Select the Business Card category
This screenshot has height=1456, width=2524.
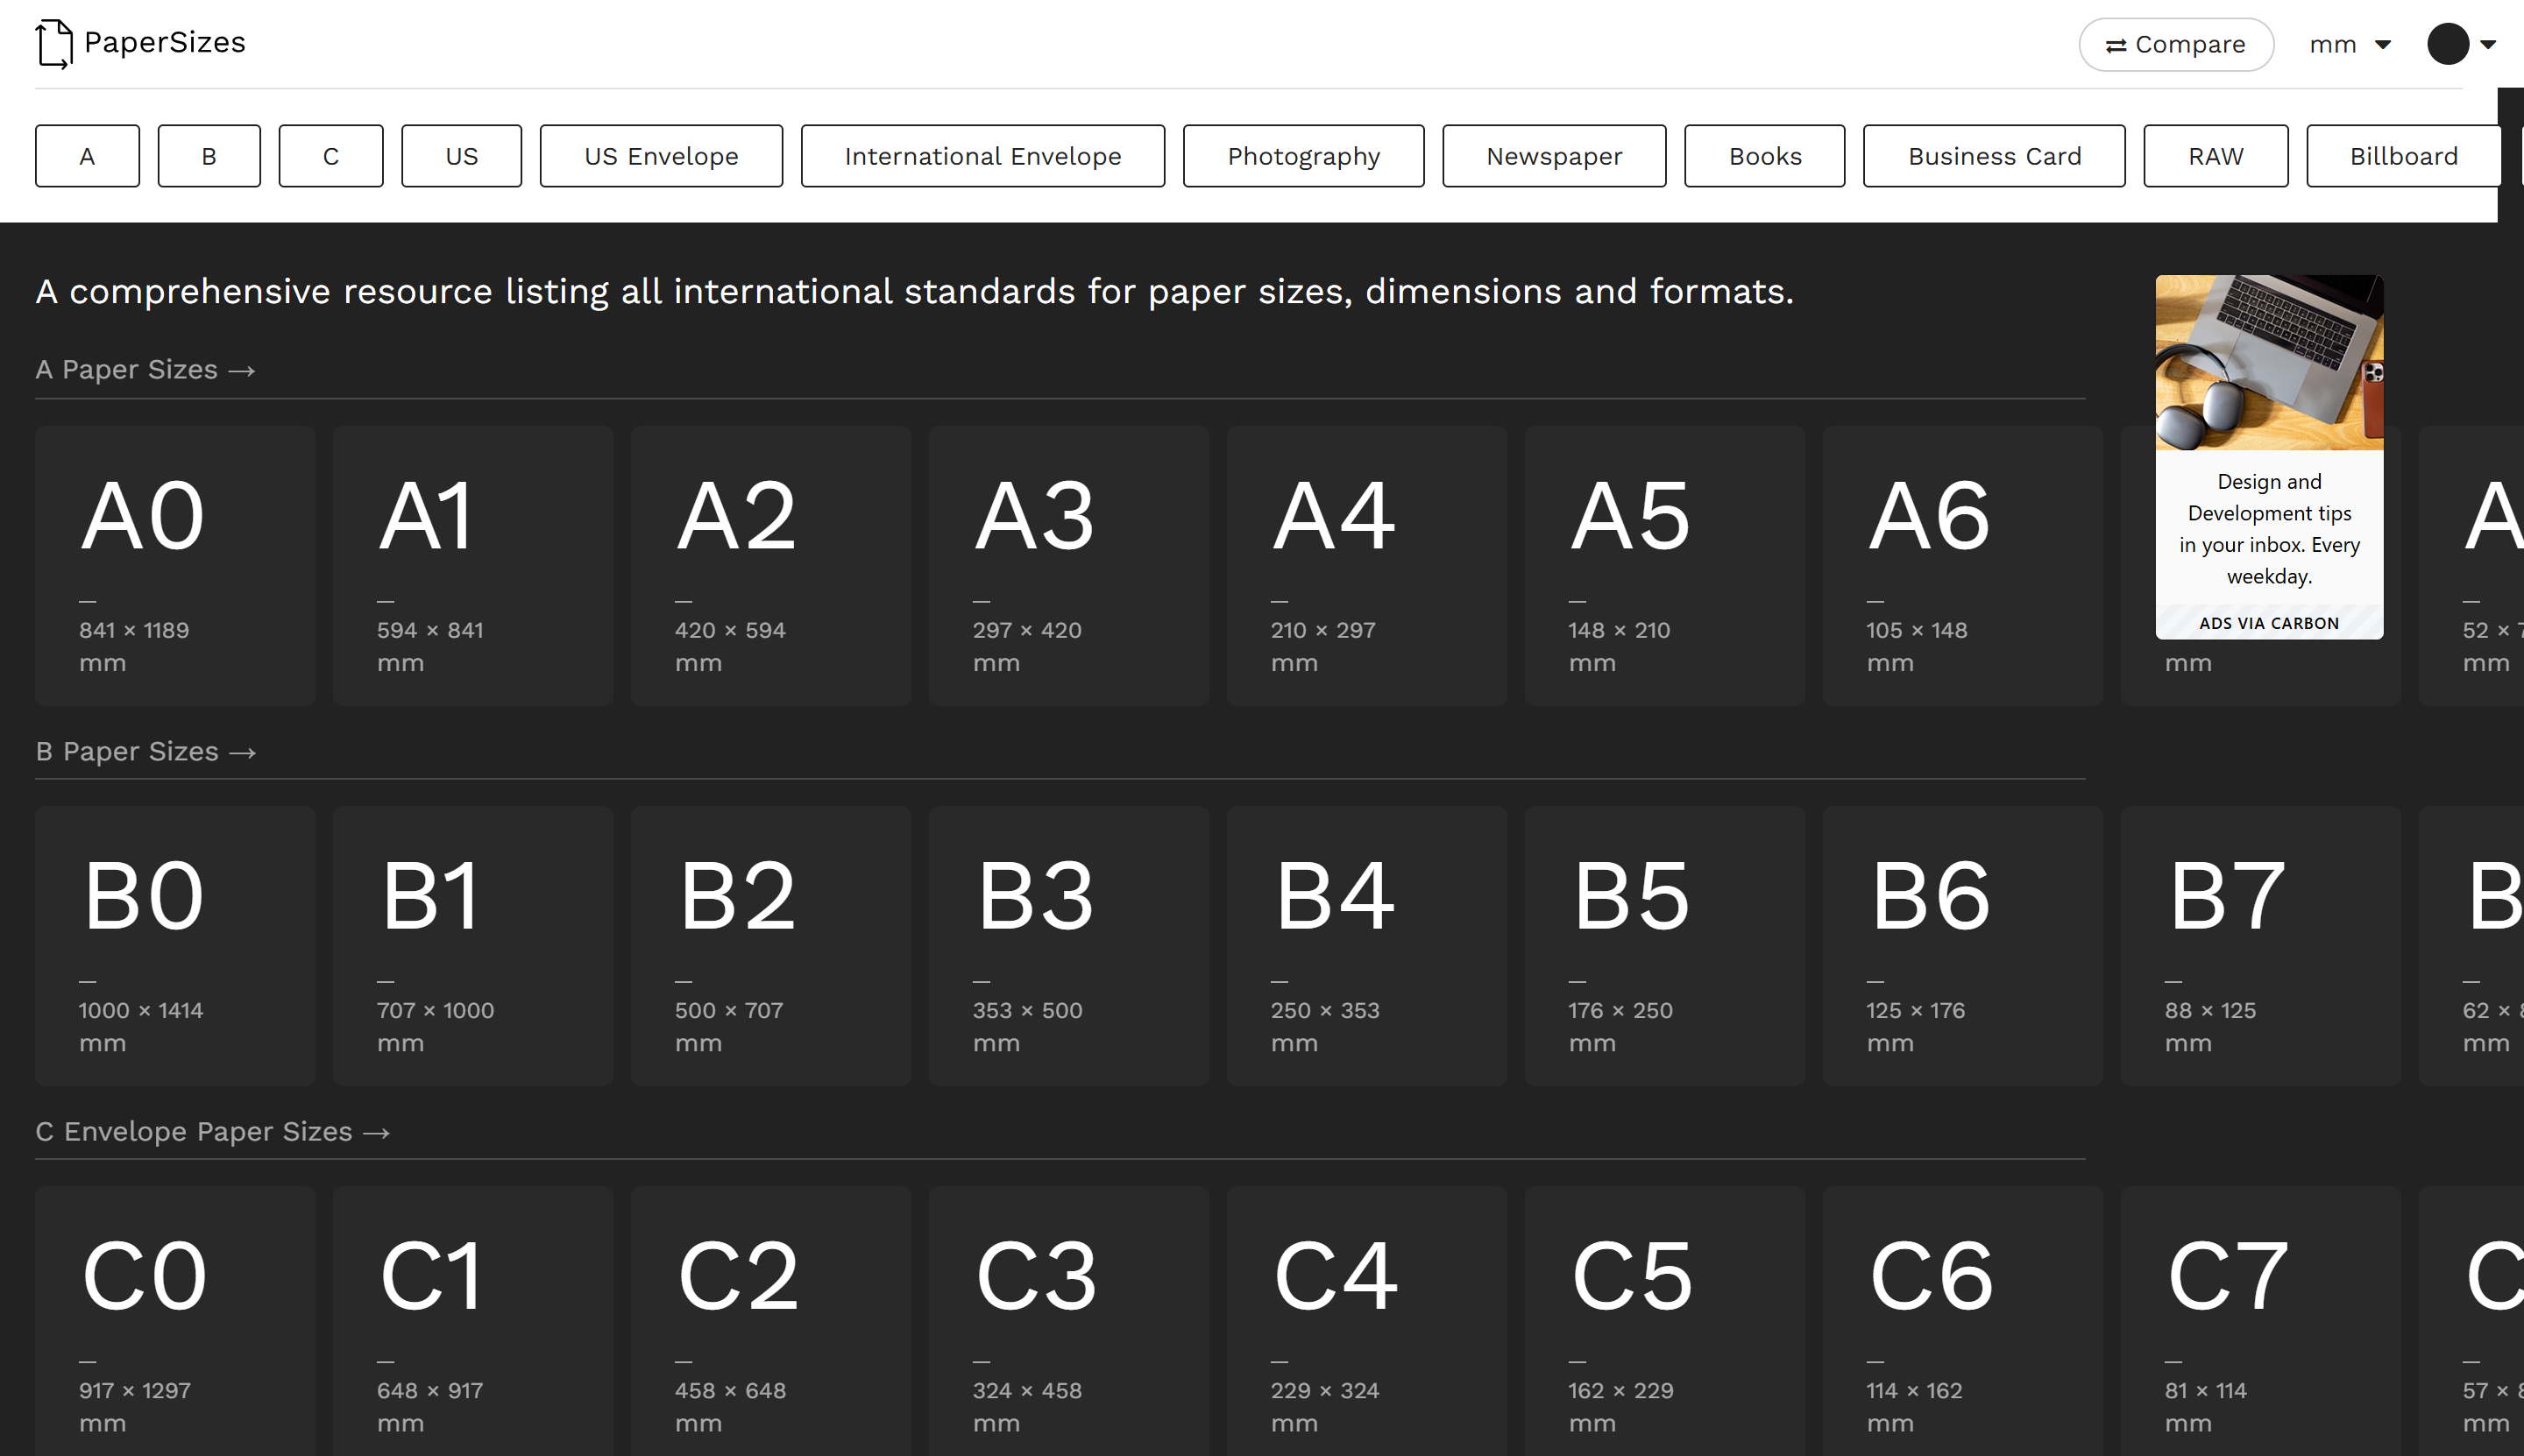(x=1994, y=156)
